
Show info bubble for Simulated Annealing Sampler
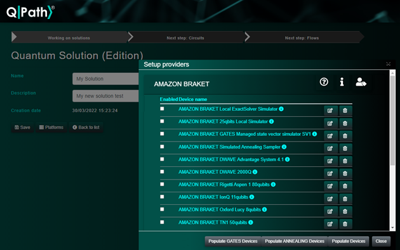[284, 147]
